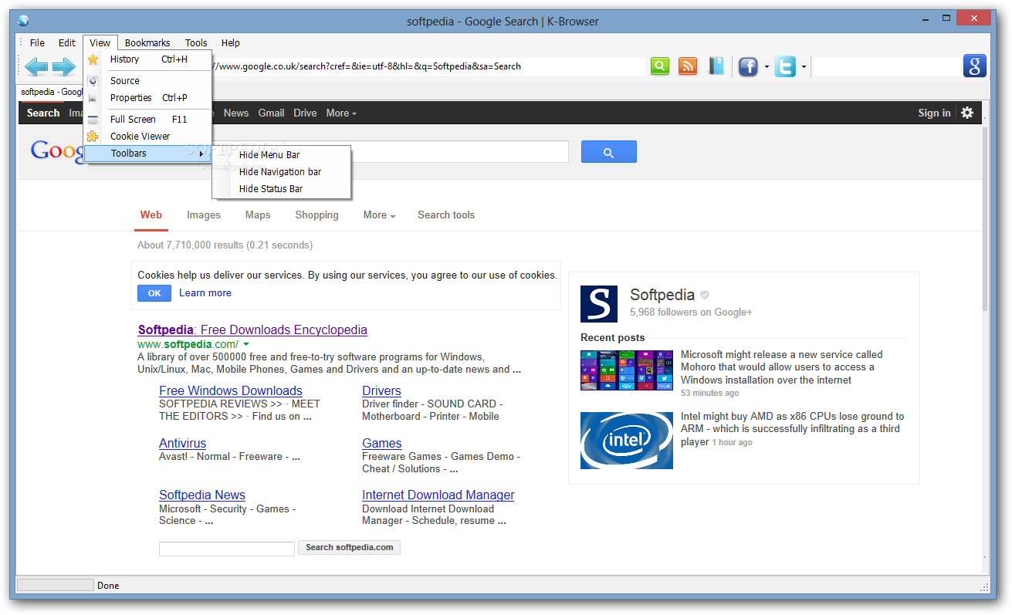Viewport: 1012px width, 615px height.
Task: Open the Bookmarks menu
Action: point(147,43)
